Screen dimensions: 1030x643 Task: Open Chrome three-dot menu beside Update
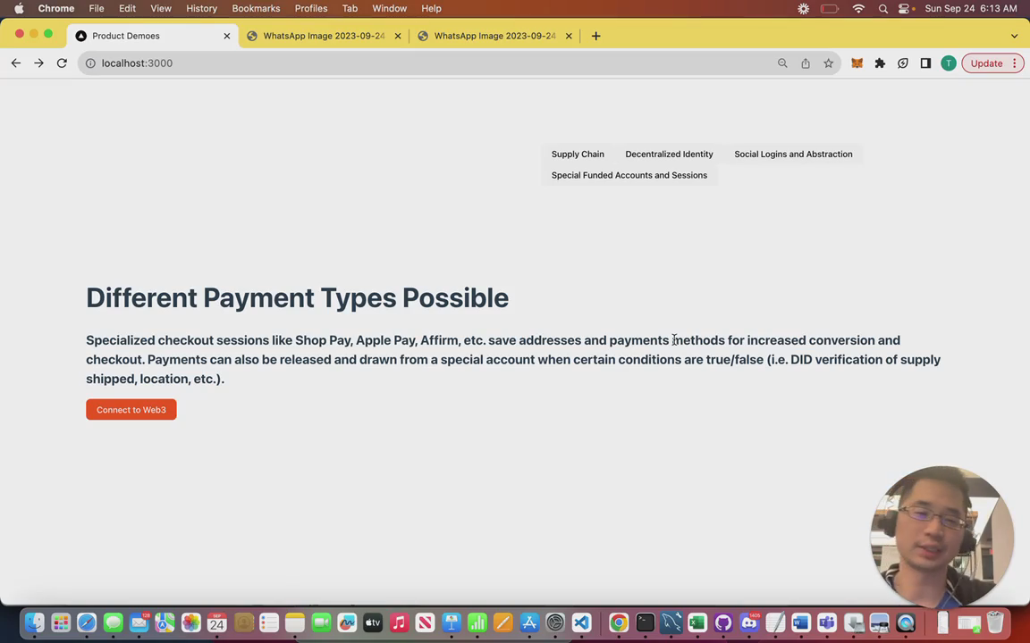click(1015, 63)
